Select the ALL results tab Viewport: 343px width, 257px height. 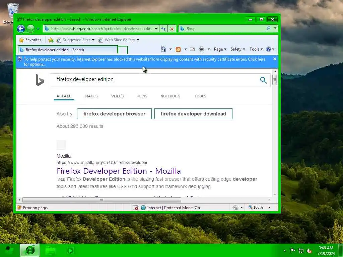pos(64,96)
